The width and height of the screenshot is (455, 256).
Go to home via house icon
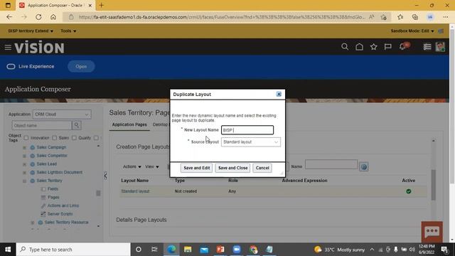point(359,47)
